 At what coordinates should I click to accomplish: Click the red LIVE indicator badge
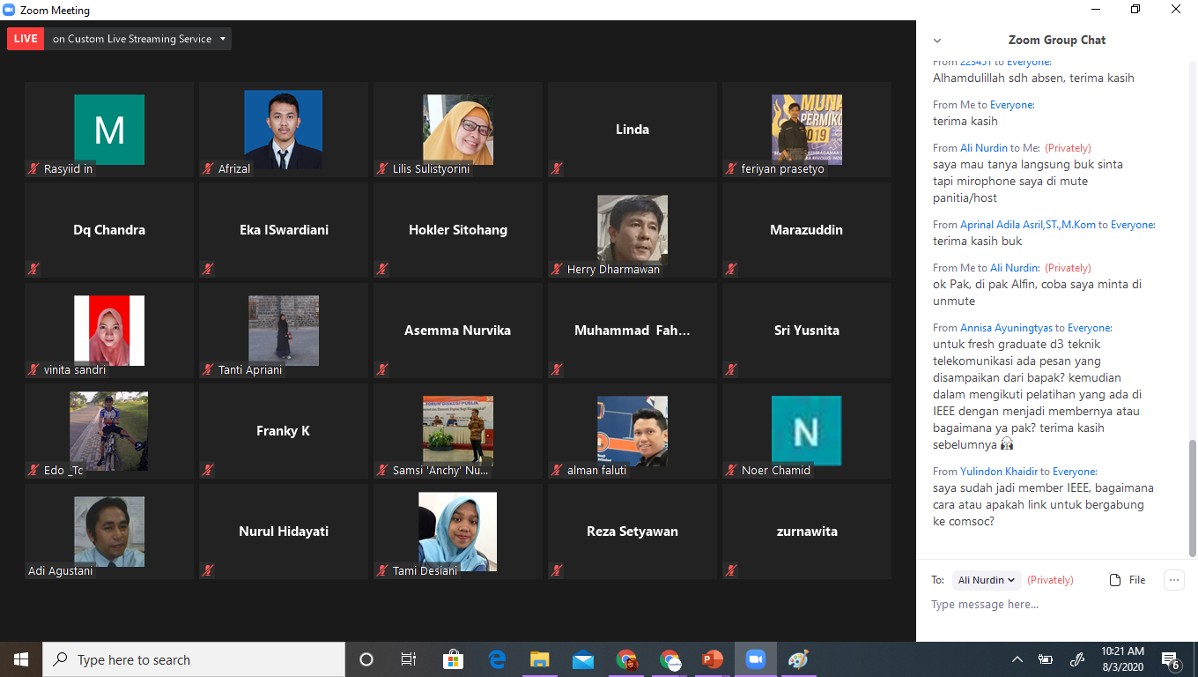coord(26,39)
